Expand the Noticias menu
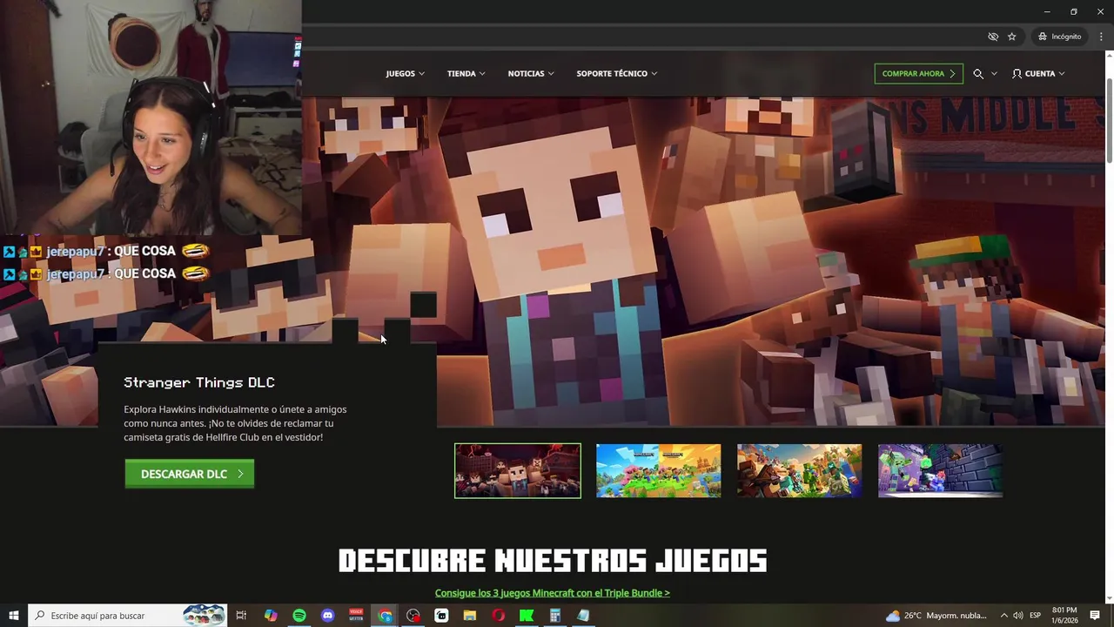Screen dimensions: 1114x627 tap(531, 74)
